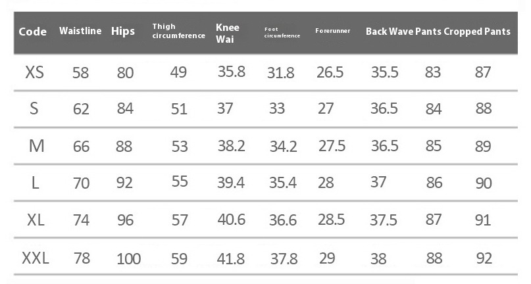Select the Waistline column header
The width and height of the screenshot is (531, 284).
tap(80, 31)
